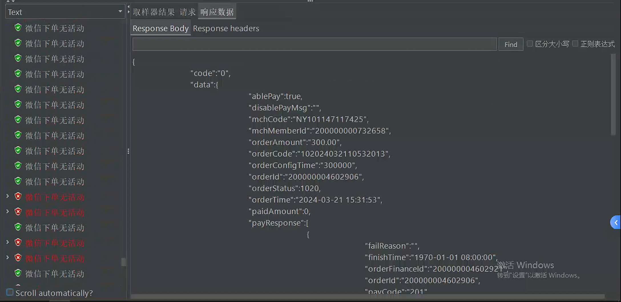Expand the fourth failed red 微信下单无活动 sample
Viewport: 621px width, 302px height.
(x=8, y=258)
